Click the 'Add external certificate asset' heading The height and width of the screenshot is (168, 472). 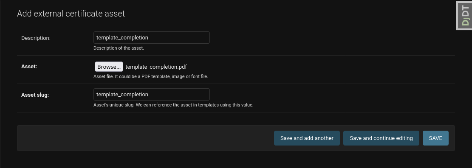(71, 14)
